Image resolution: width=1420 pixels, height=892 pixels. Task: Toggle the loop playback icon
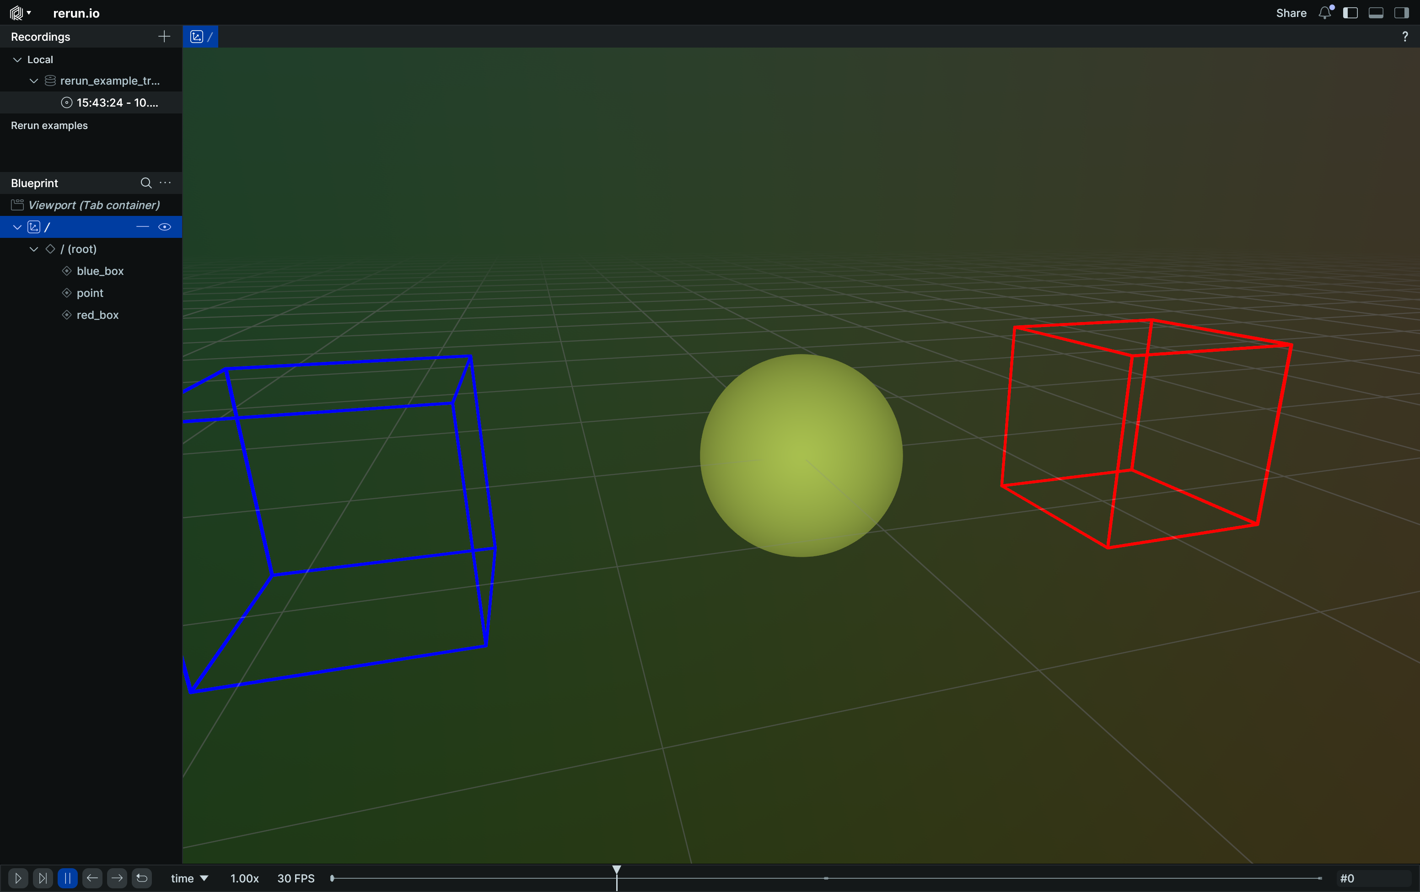coord(142,878)
